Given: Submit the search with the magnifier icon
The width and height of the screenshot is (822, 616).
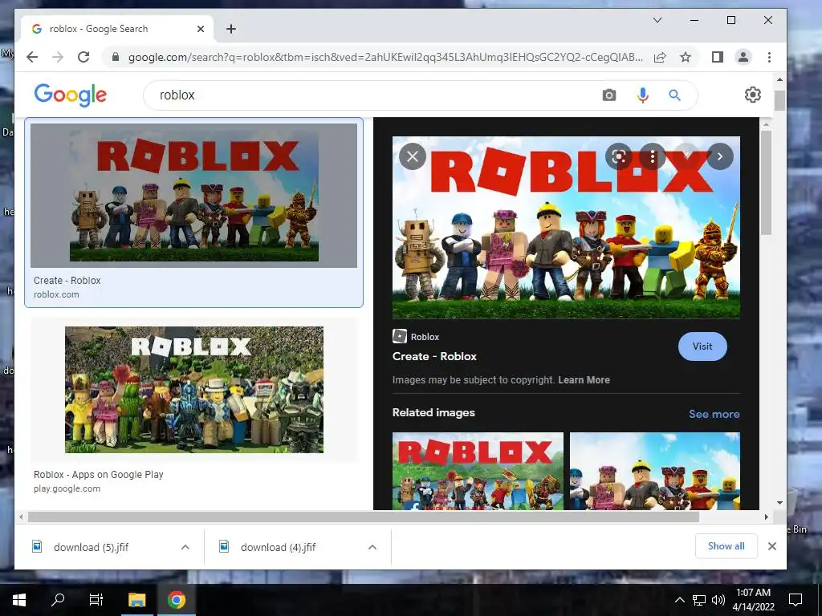Looking at the screenshot, I should (x=674, y=95).
